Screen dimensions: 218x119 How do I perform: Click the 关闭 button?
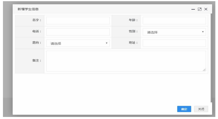(201, 109)
